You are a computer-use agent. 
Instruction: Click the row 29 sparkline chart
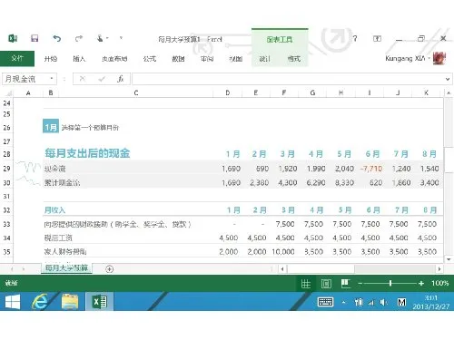(x=28, y=168)
